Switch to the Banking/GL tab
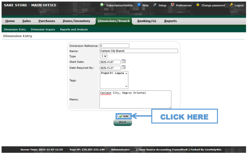Viewport: 247px width, 155px height. point(147,21)
